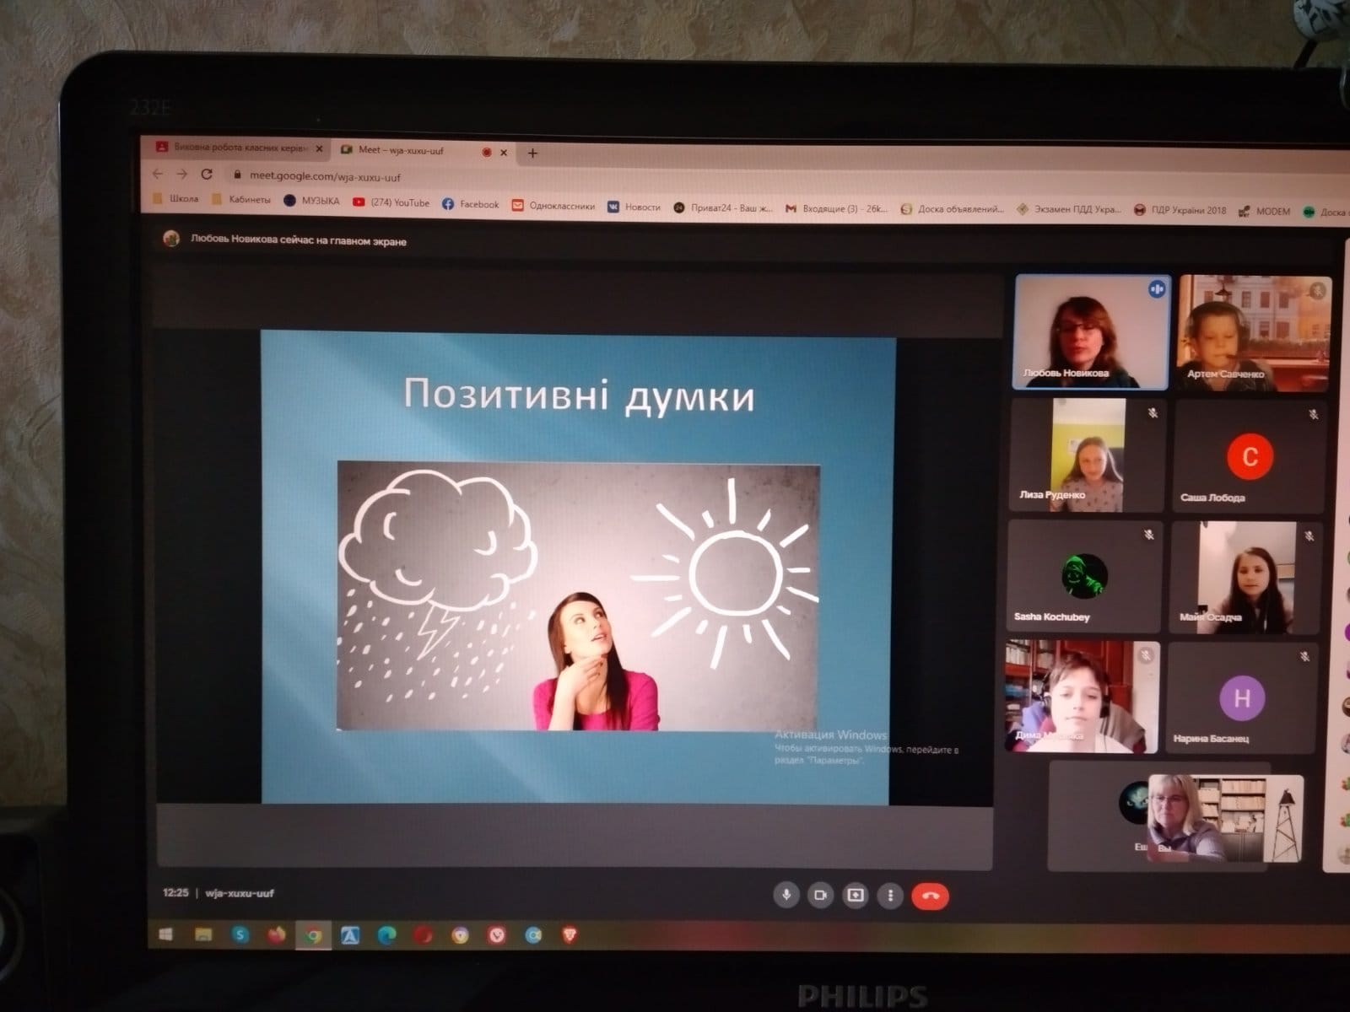
Task: Launch Skype from the taskbar
Action: (x=240, y=934)
